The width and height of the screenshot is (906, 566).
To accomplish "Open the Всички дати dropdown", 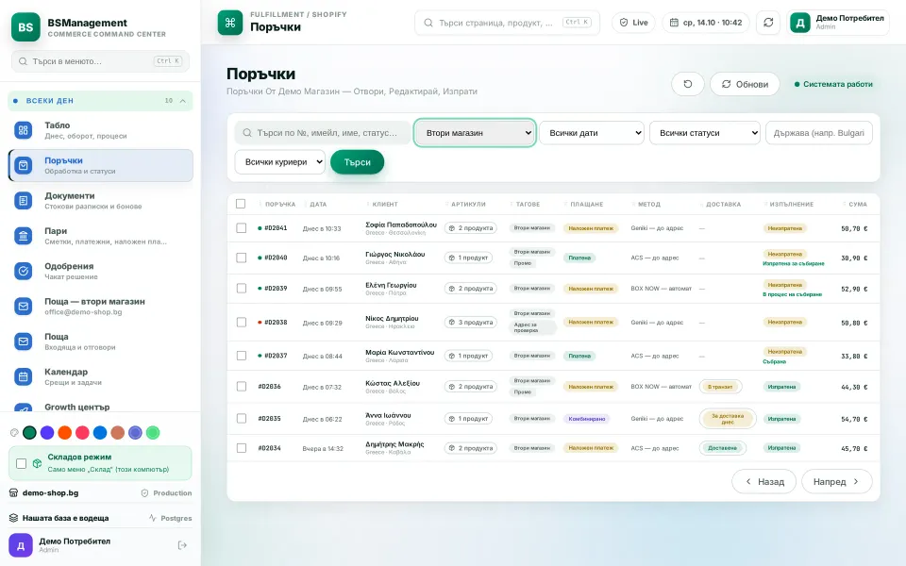I will coord(592,133).
